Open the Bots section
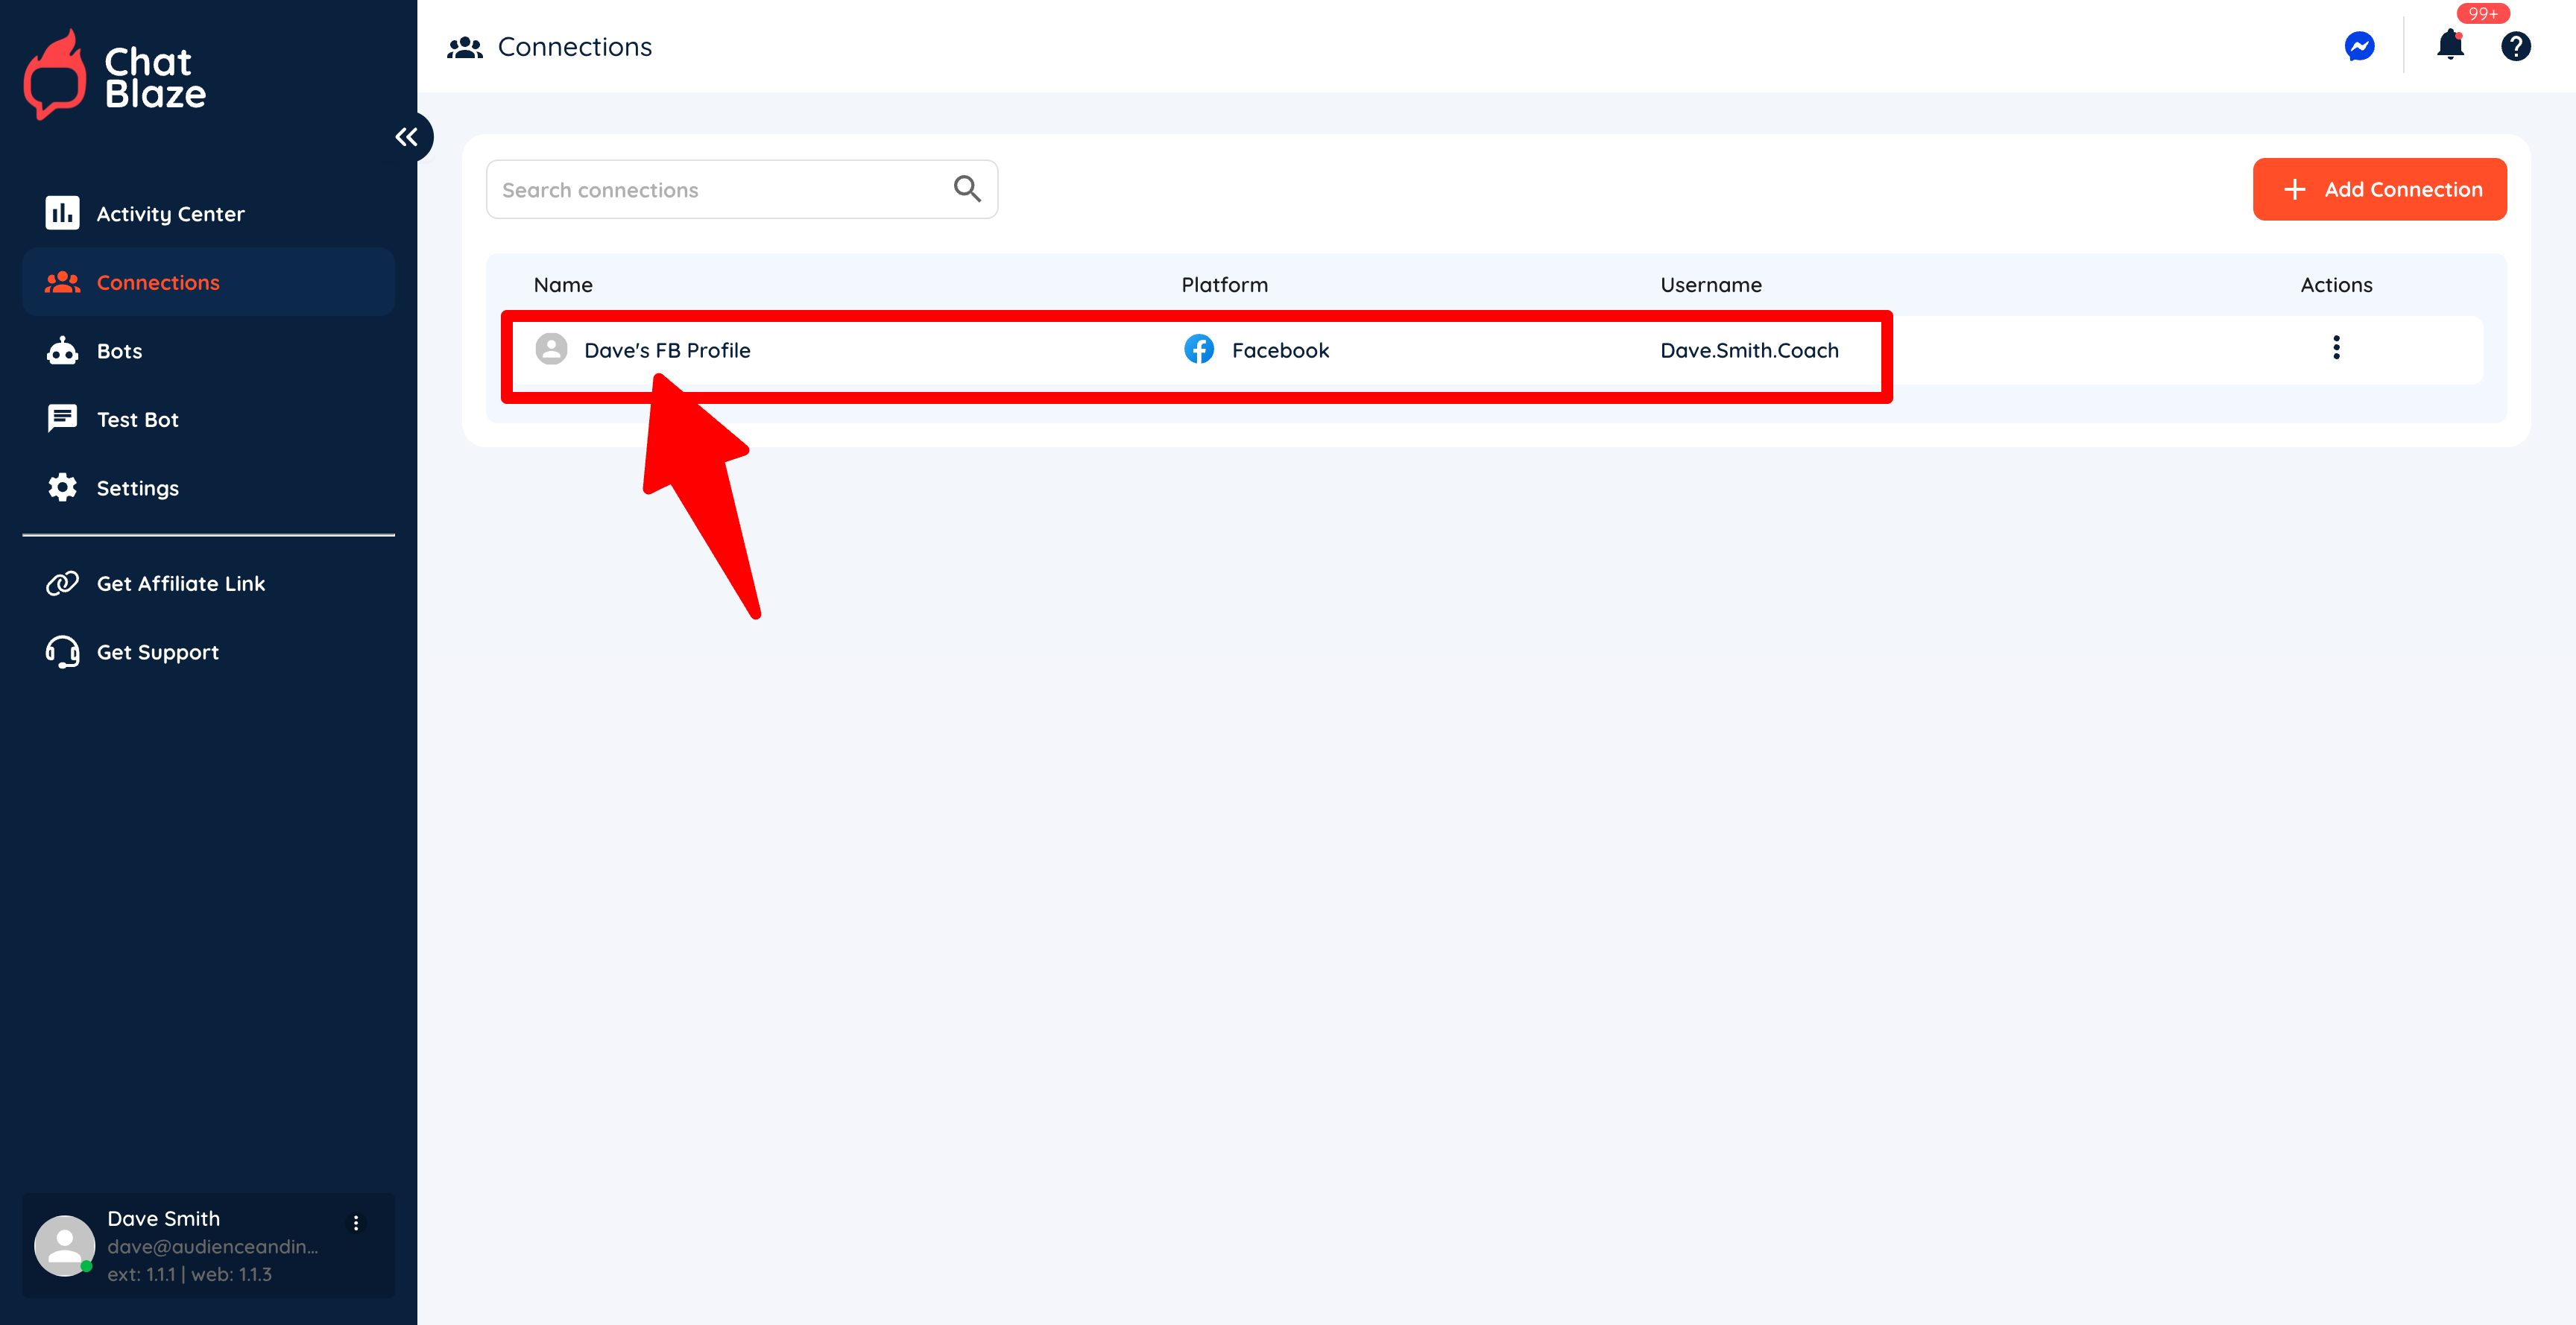The width and height of the screenshot is (2576, 1325). coord(119,351)
